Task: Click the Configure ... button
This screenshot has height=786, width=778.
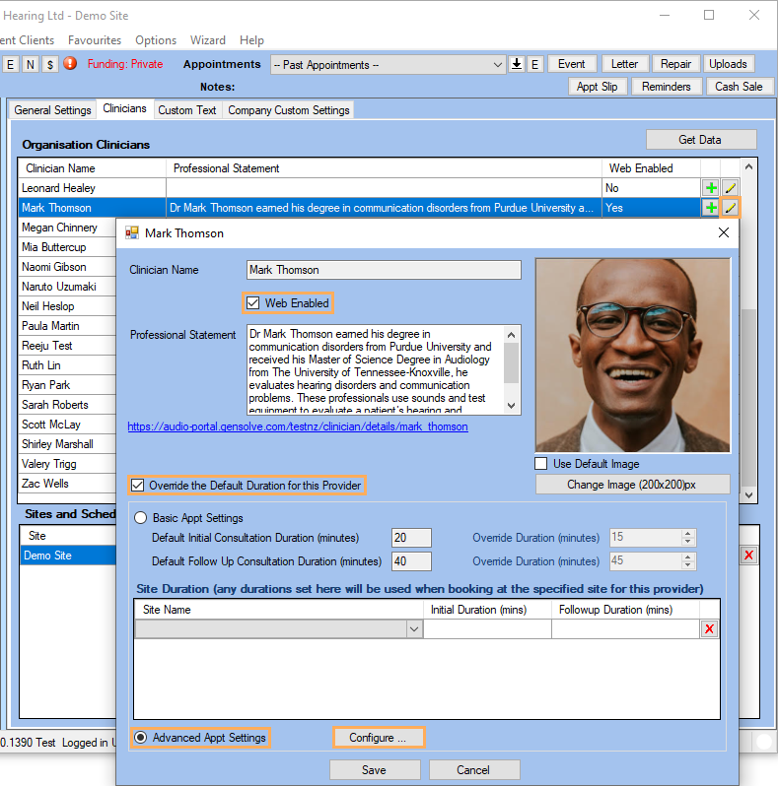Action: [x=378, y=738]
